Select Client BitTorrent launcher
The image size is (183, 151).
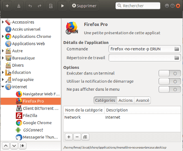(30, 108)
